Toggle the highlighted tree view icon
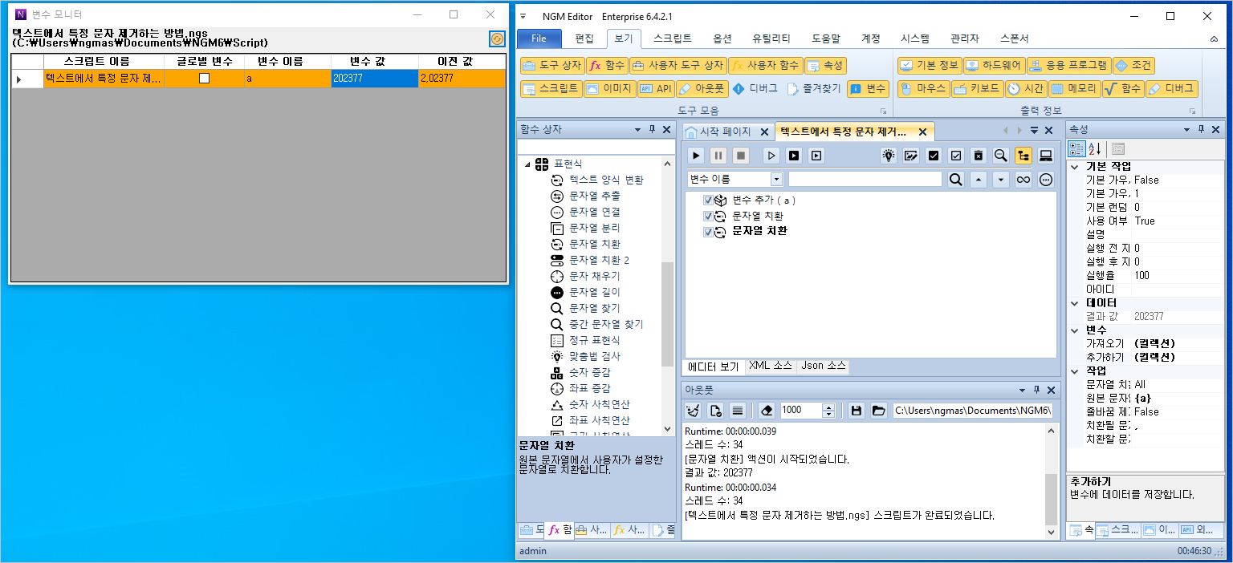1233x563 pixels. point(1023,156)
